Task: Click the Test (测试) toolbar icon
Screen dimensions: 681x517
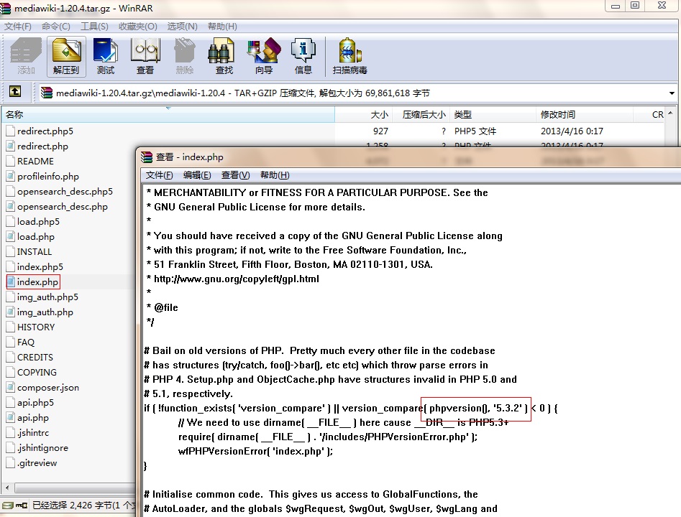Action: (x=106, y=57)
